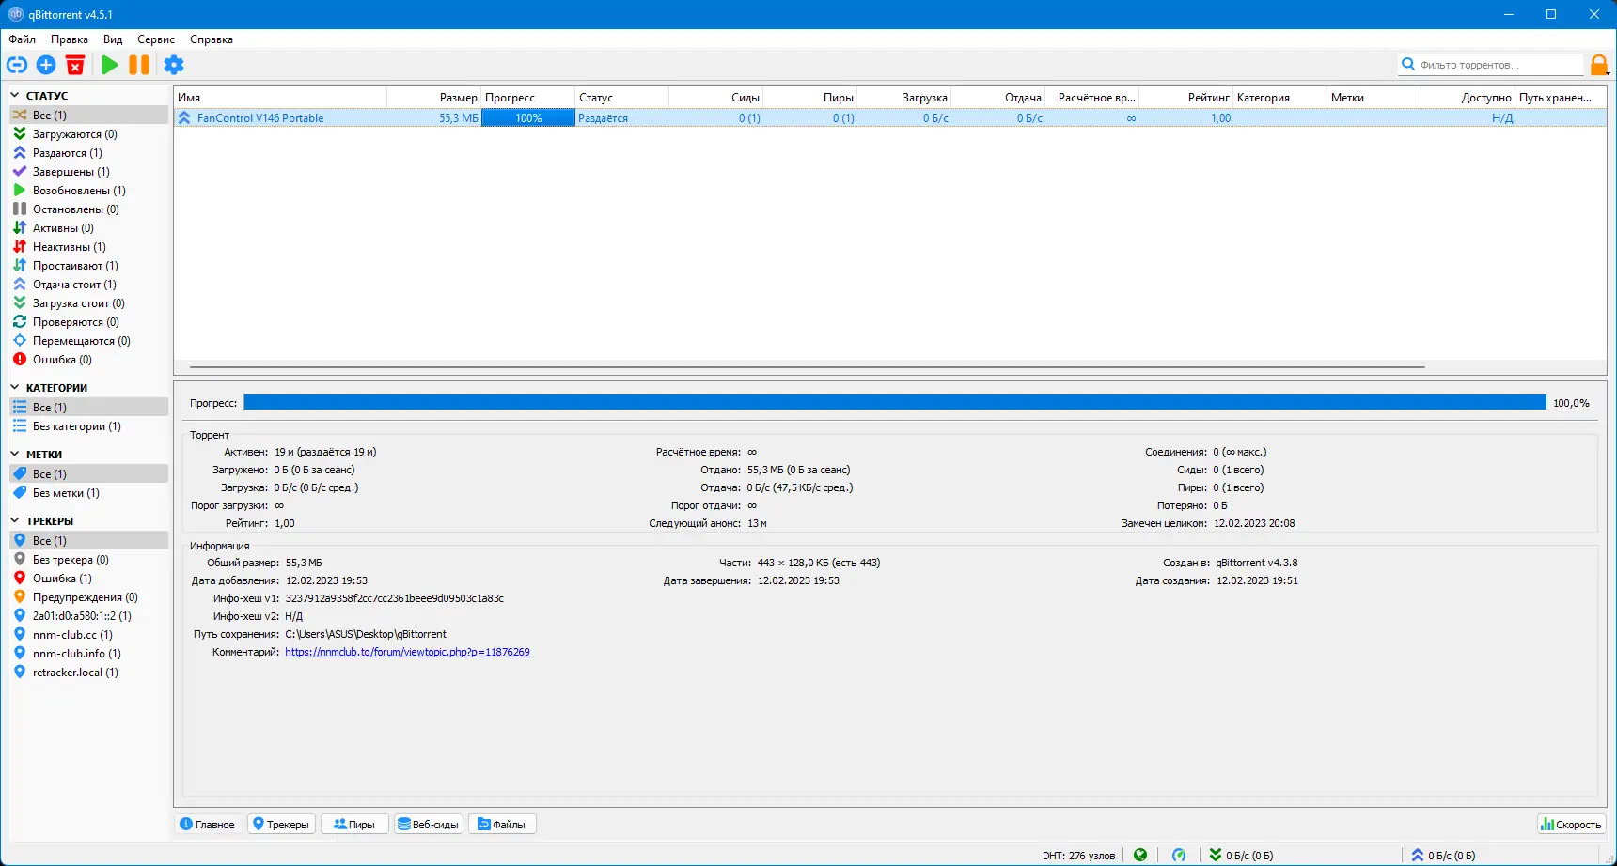Add a torrent link via chain icon
The width and height of the screenshot is (1617, 866).
coord(17,65)
